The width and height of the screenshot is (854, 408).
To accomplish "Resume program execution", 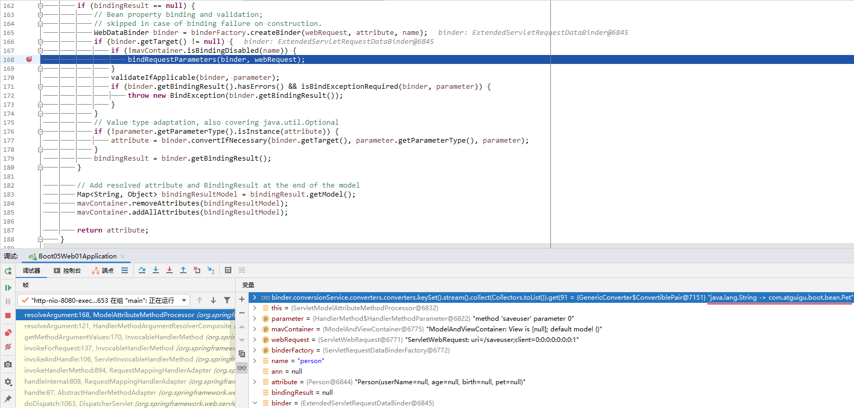I will [8, 288].
